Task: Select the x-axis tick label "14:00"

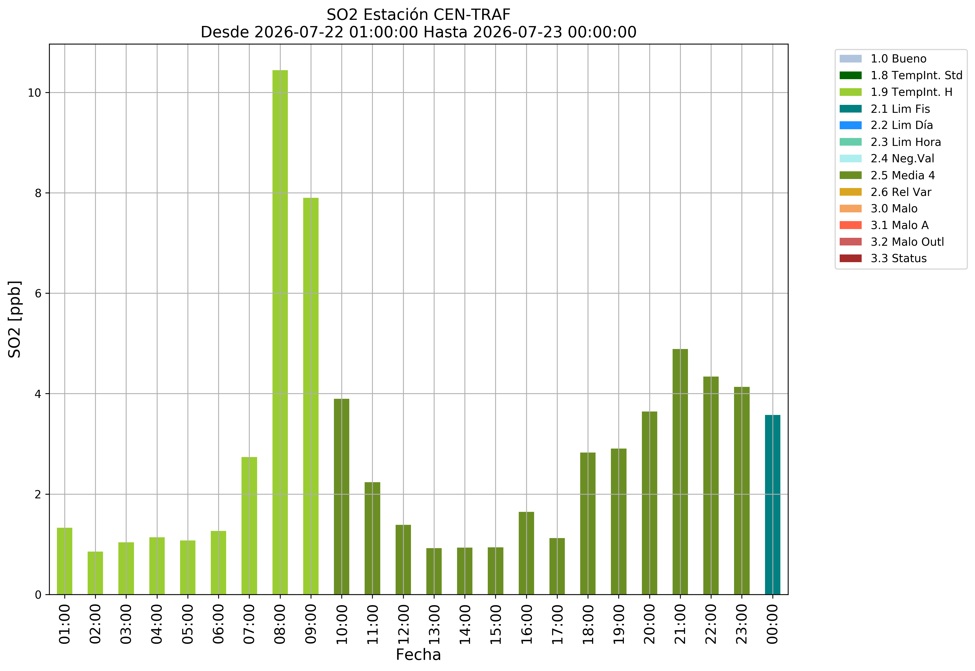Action: [464, 624]
